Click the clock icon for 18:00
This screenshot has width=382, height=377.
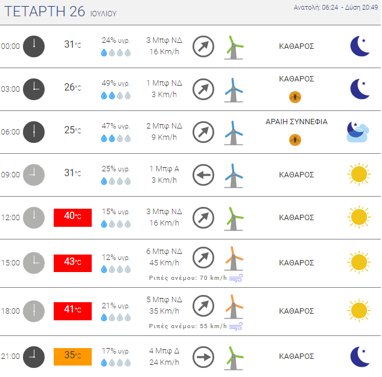[34, 311]
